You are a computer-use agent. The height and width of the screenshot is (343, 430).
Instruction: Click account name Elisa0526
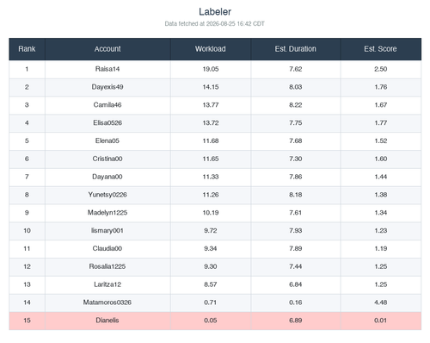[x=107, y=123]
